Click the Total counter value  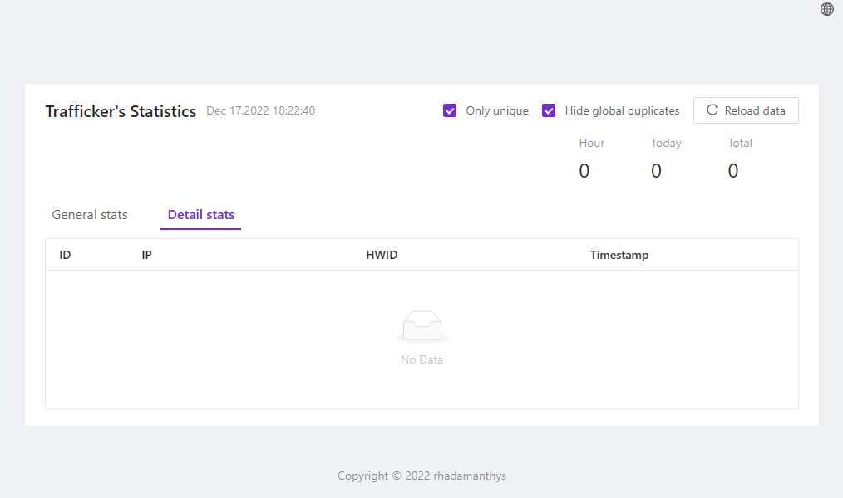[733, 171]
